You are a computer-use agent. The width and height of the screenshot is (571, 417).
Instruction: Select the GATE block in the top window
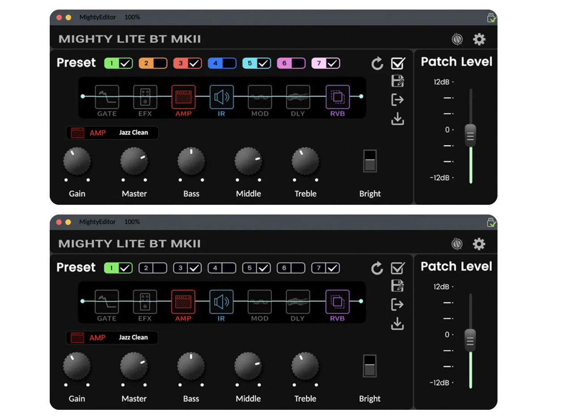pyautogui.click(x=107, y=97)
